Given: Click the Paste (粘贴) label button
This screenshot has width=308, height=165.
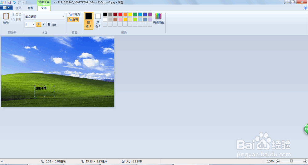Looking at the screenshot, I should (x=6, y=22).
